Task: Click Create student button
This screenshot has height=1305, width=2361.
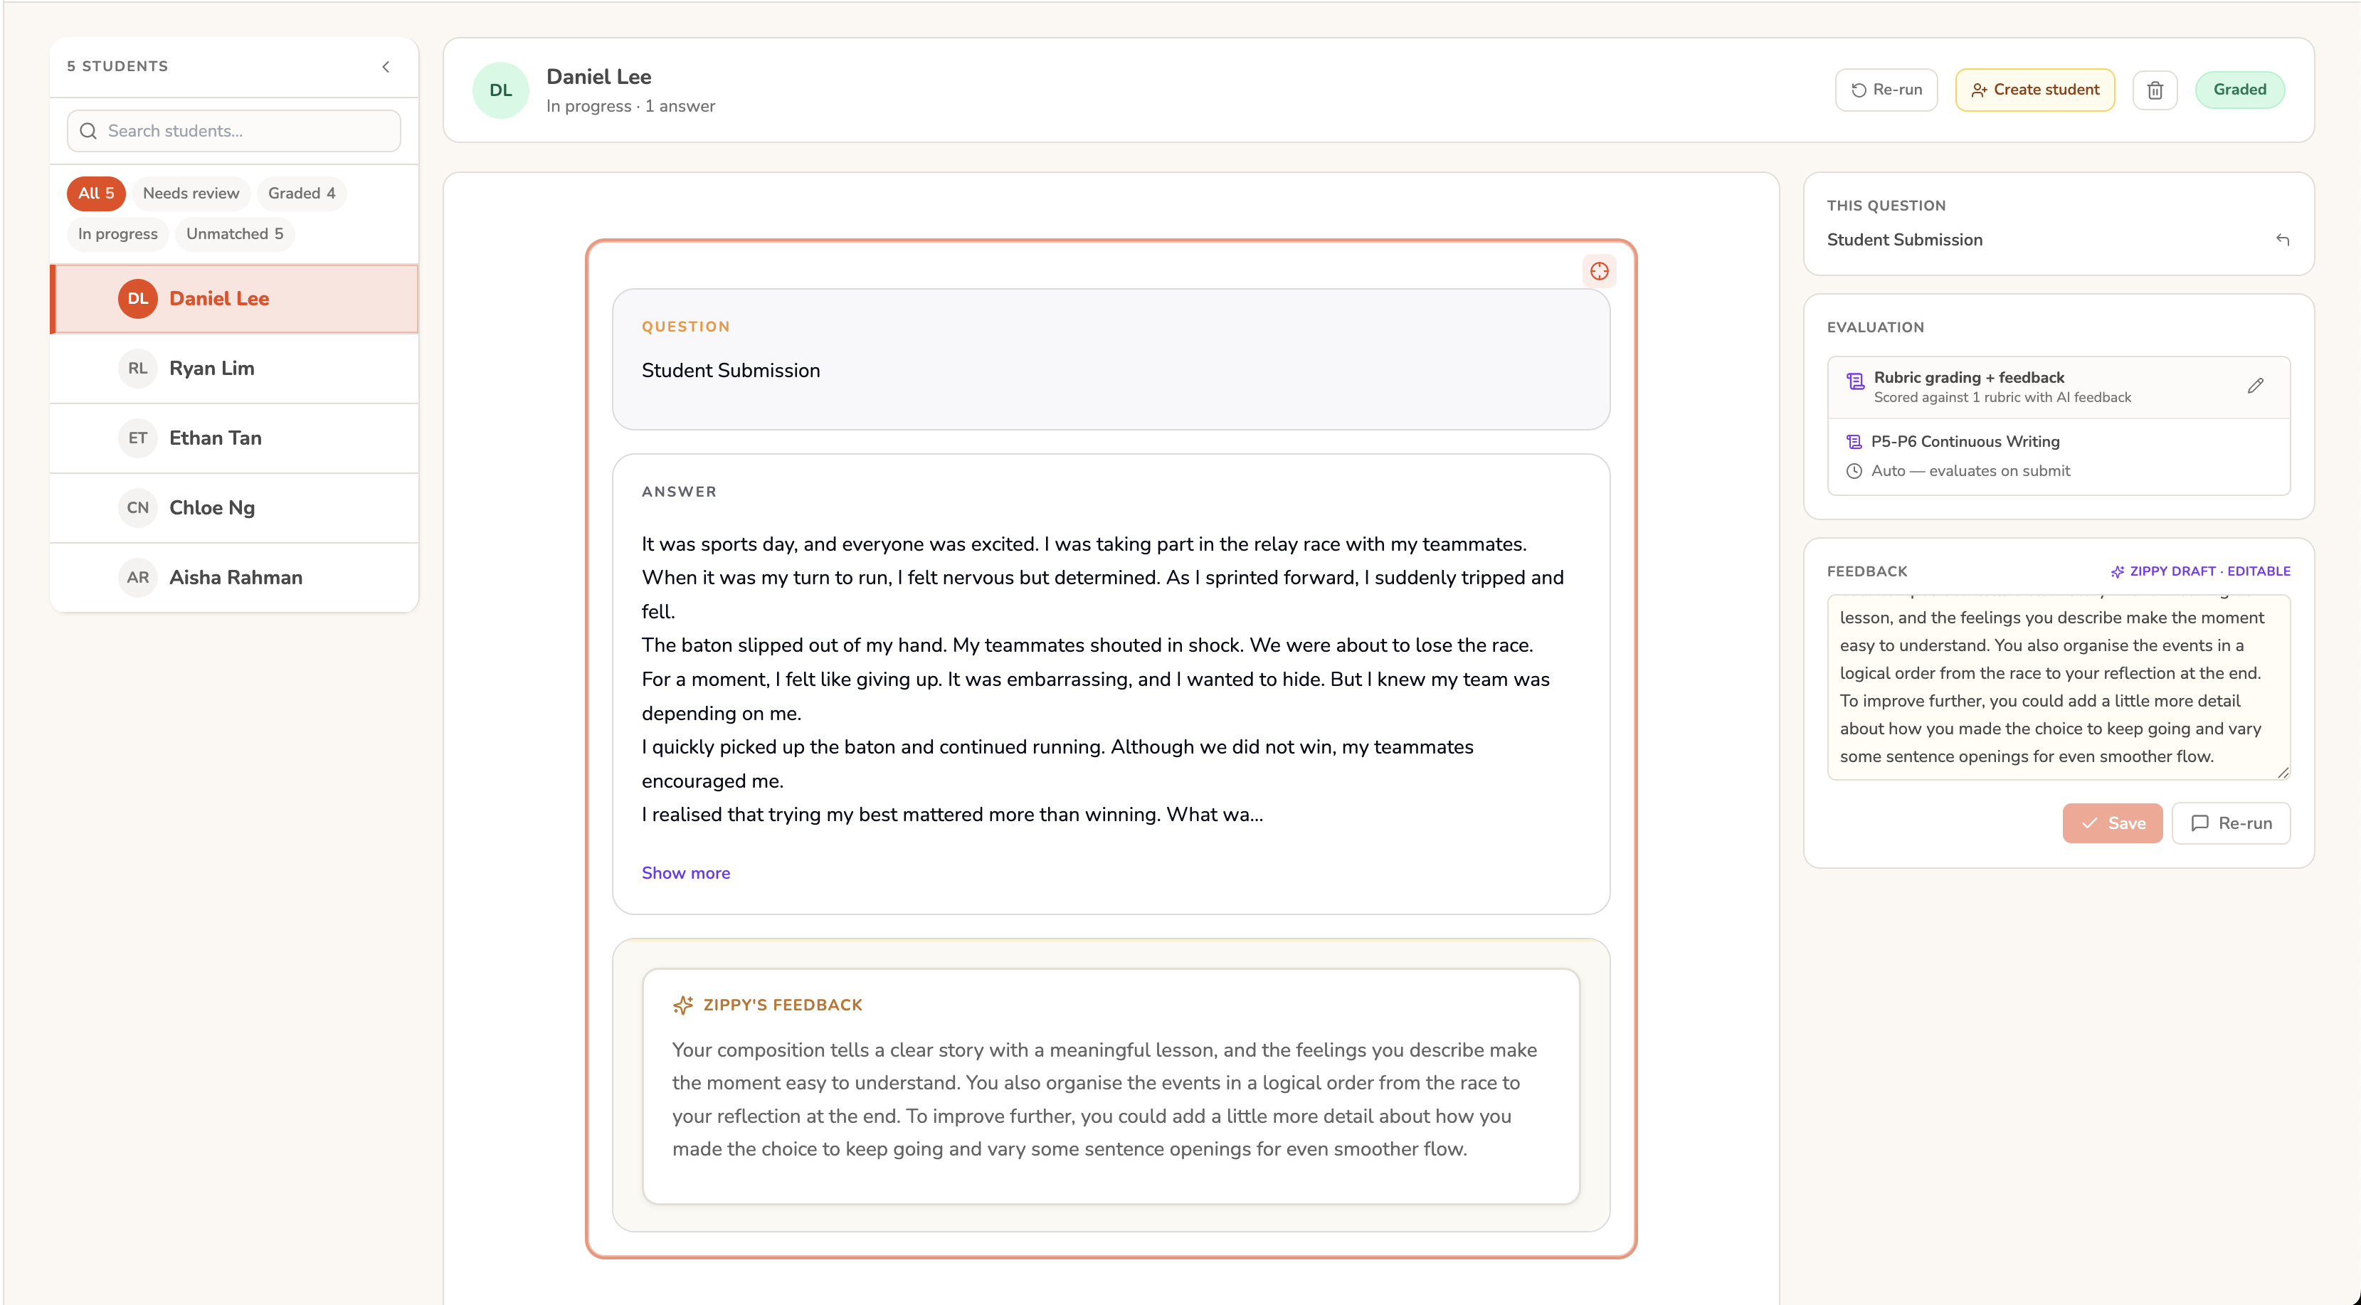Action: (x=2034, y=90)
